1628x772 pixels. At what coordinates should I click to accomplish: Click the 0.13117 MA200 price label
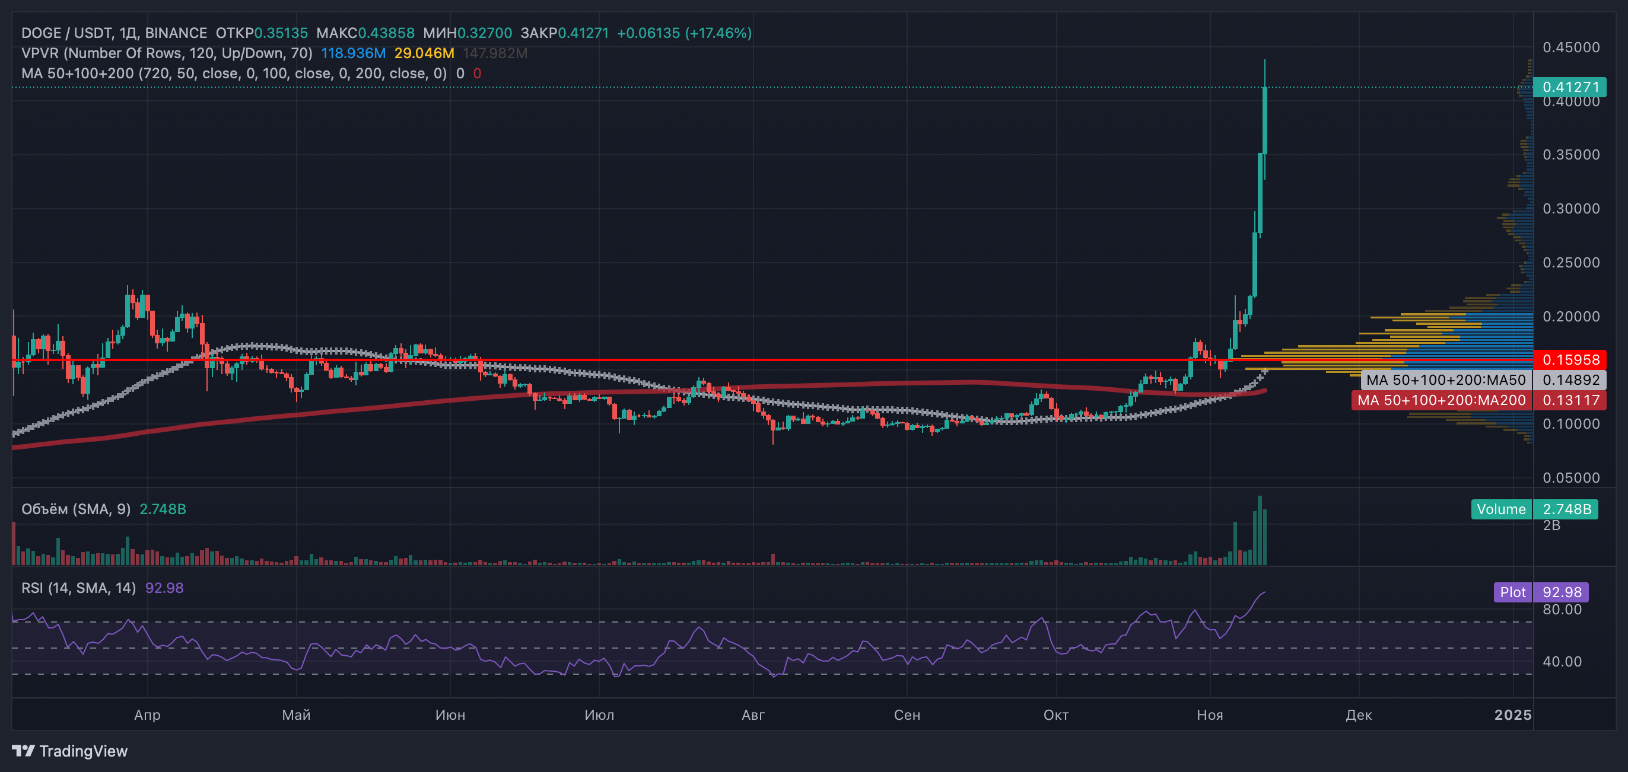(1570, 401)
